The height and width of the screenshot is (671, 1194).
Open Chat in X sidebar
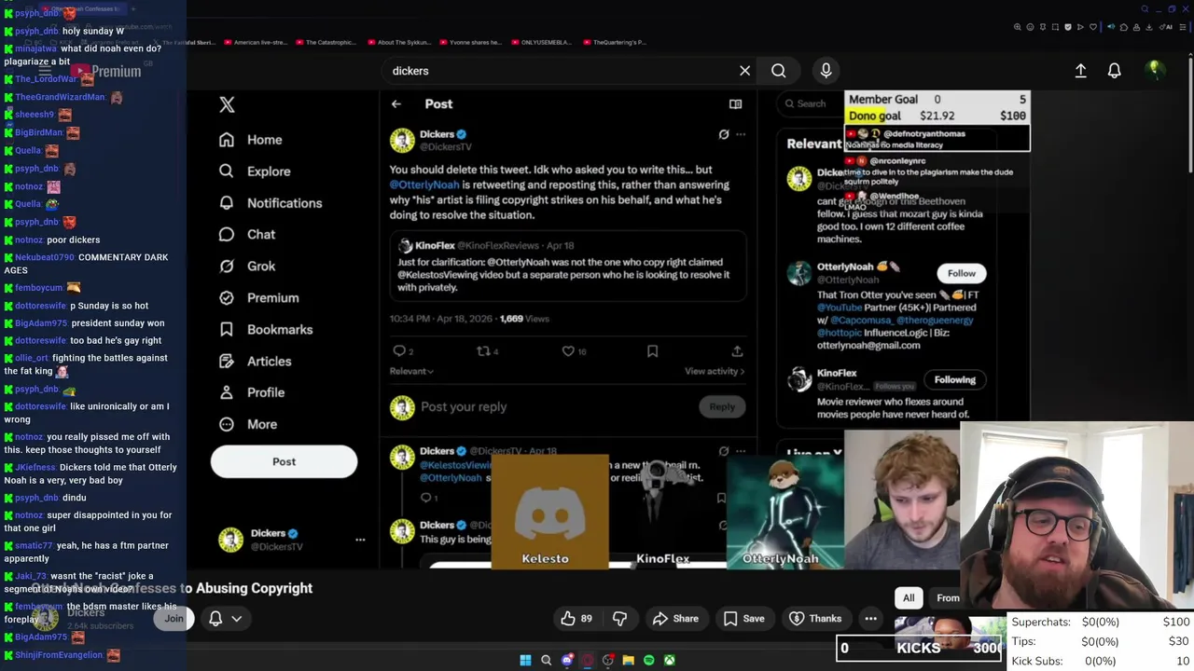click(x=247, y=235)
